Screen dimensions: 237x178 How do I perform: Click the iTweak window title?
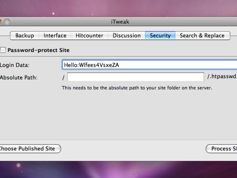click(120, 22)
